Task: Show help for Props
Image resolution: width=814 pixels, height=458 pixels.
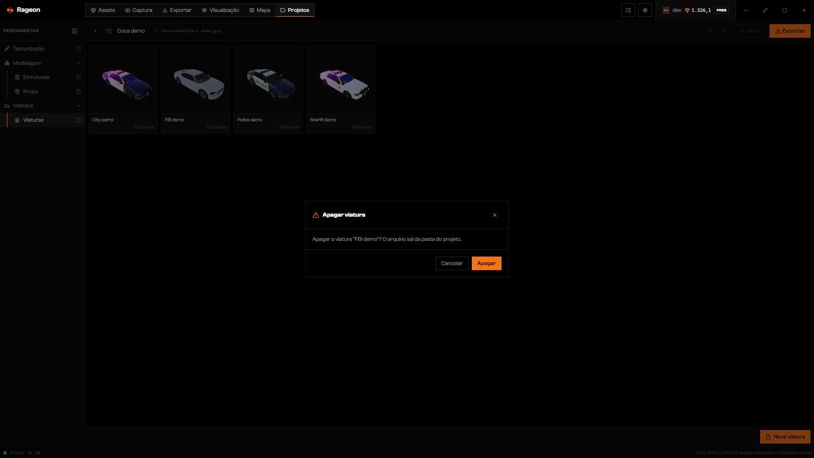Action: pos(78,92)
